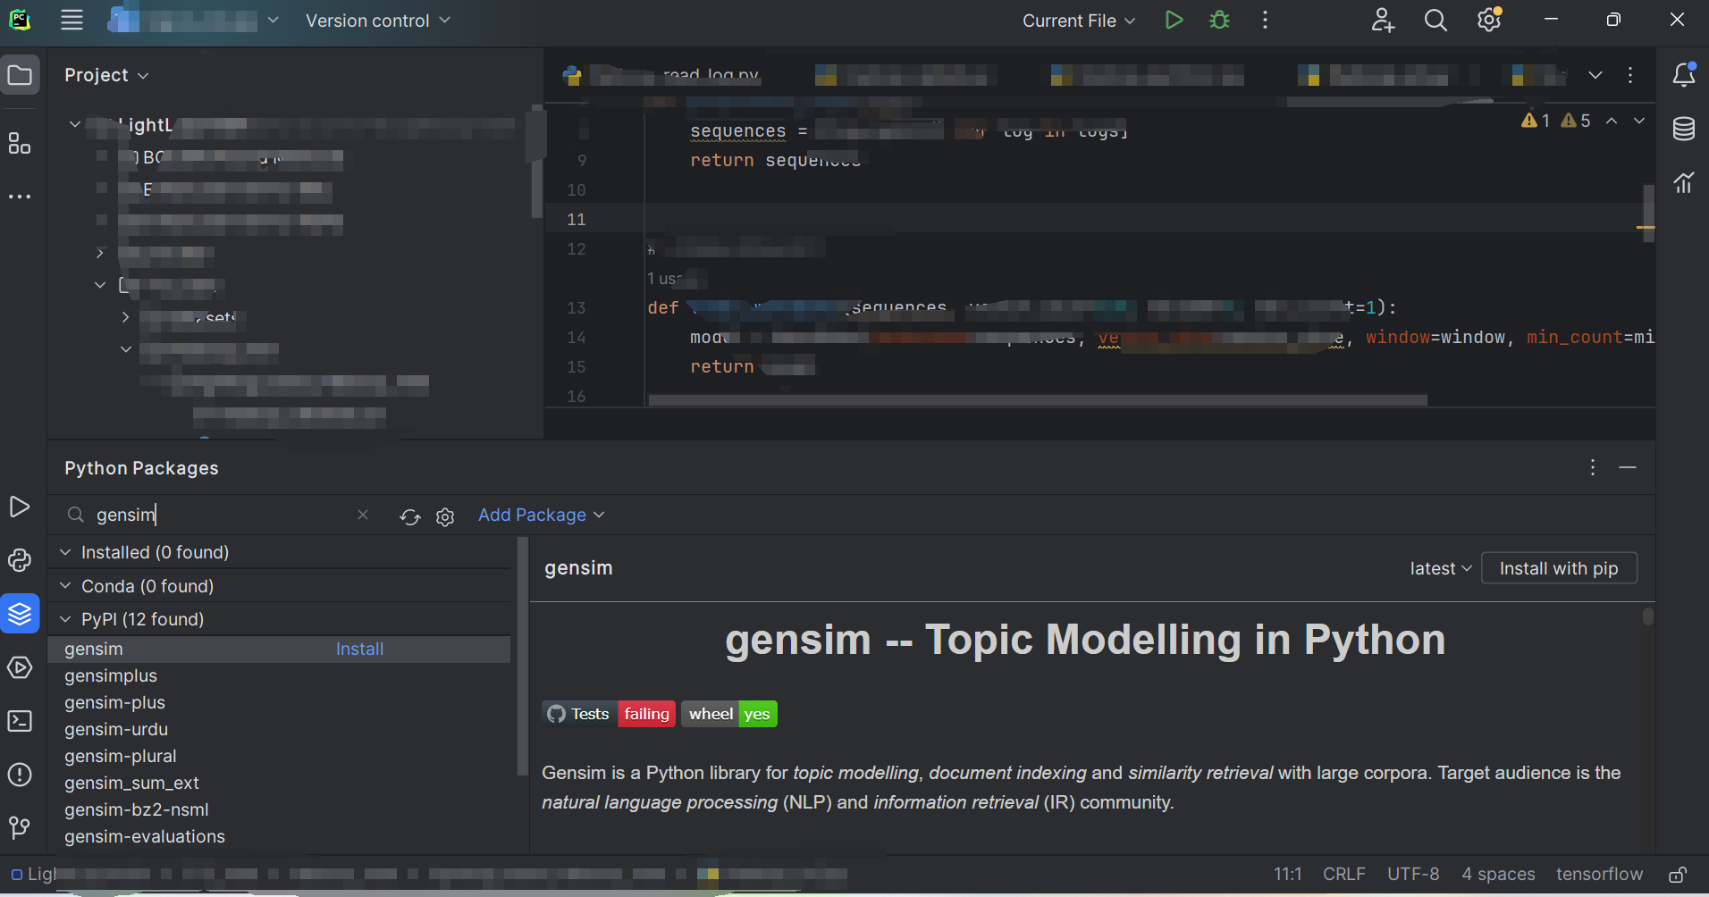Open the Git tool window icon
This screenshot has width=1709, height=897.
[x=20, y=828]
